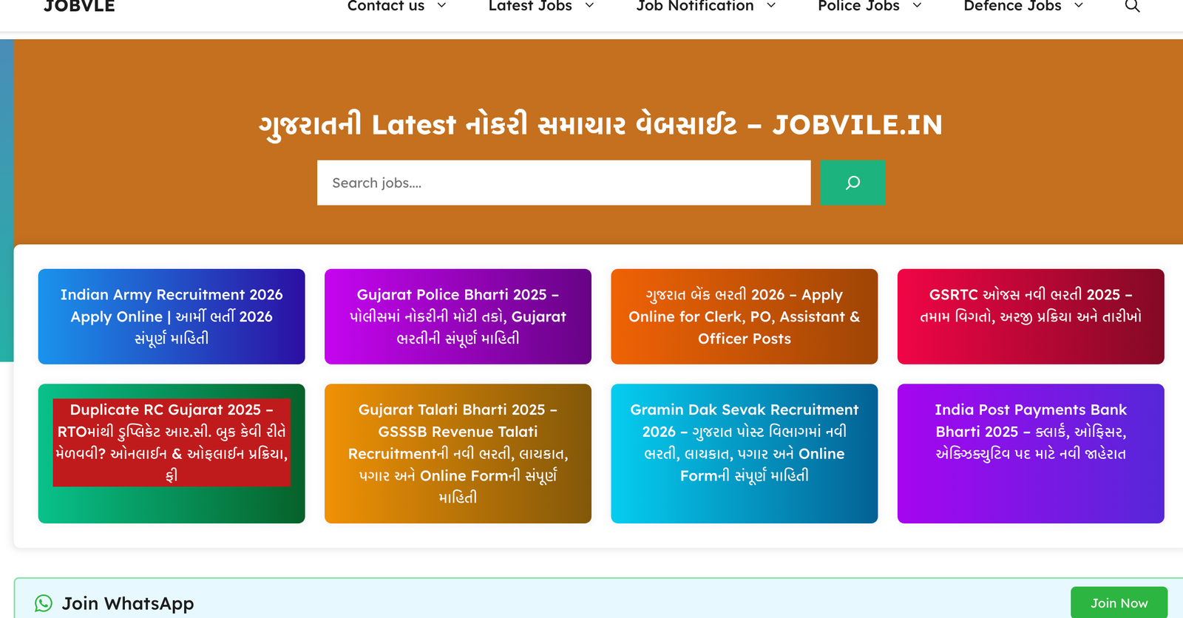The width and height of the screenshot is (1183, 618).
Task: Expand the Police Jobs chevron
Action: click(x=917, y=6)
